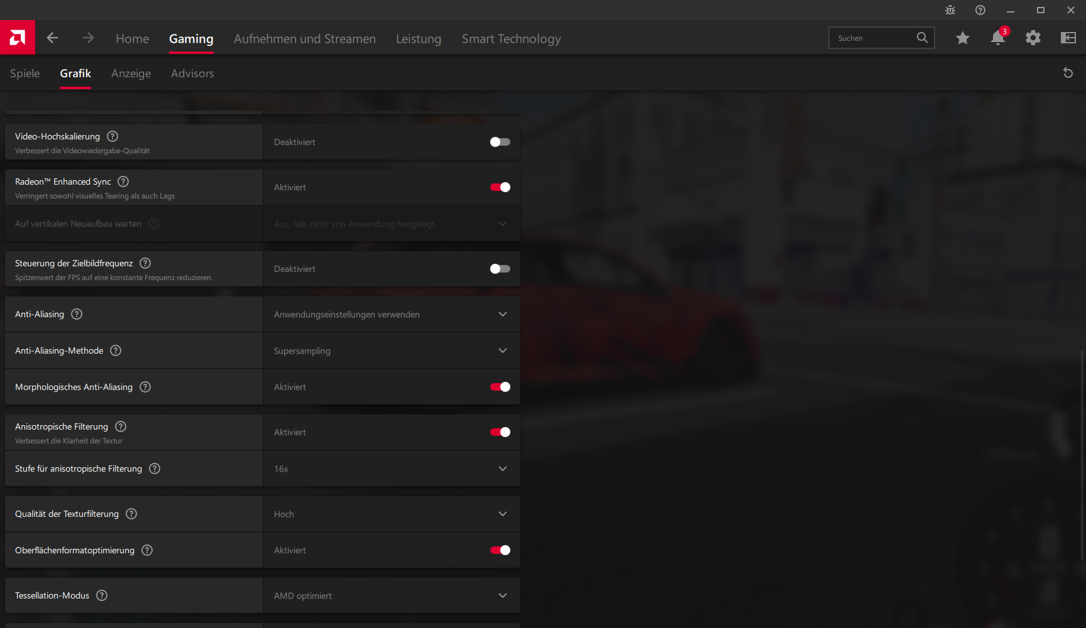Select the Grafik sub-tab
The height and width of the screenshot is (628, 1086).
[75, 73]
